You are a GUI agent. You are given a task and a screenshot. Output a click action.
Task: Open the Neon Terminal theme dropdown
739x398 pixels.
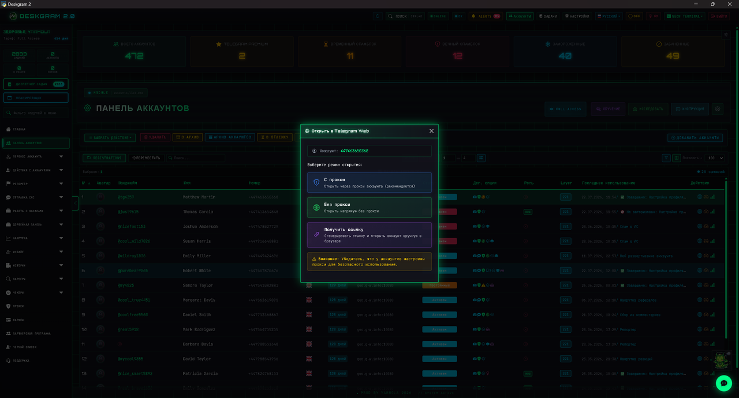coord(685,16)
